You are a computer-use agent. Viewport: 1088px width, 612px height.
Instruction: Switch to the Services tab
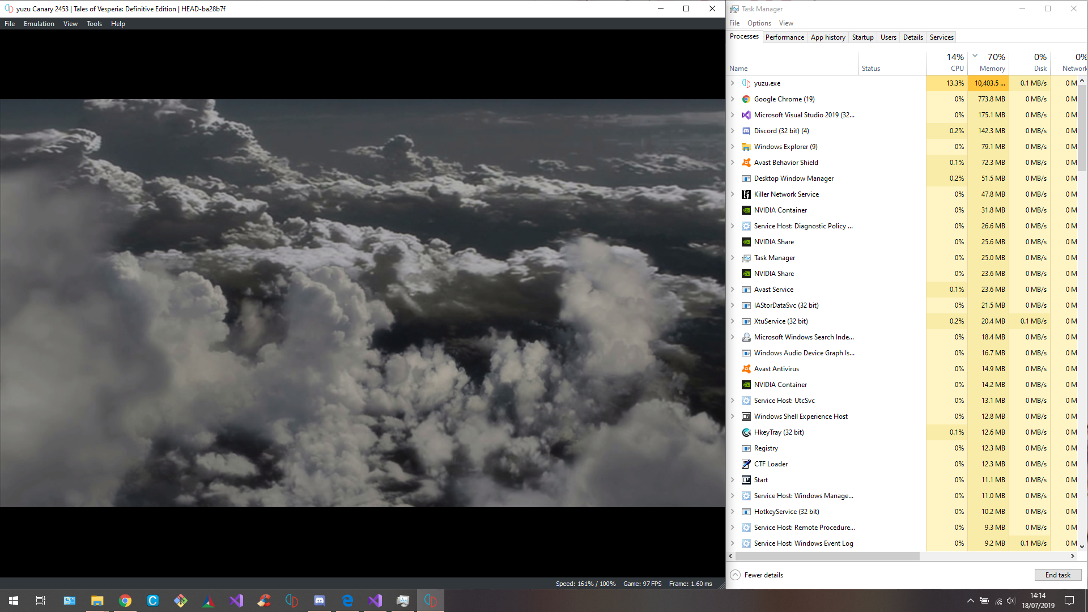(x=941, y=37)
